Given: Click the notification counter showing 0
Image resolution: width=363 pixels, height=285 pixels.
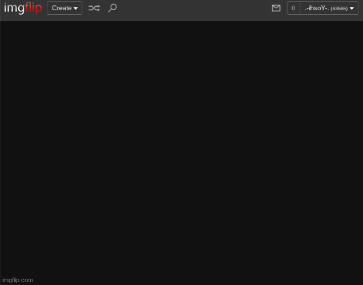Looking at the screenshot, I should point(293,8).
